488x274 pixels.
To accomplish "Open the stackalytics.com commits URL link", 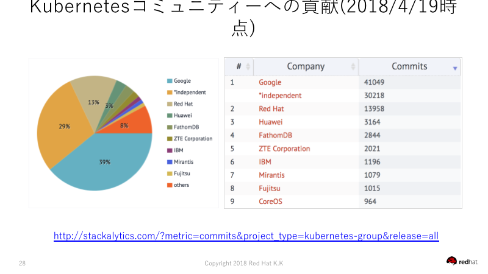I will point(246,236).
